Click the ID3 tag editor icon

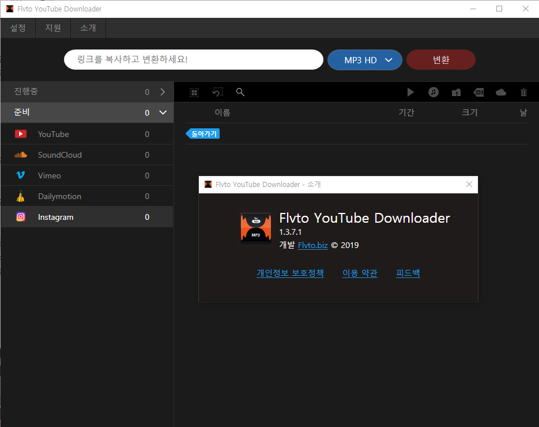coord(479,92)
